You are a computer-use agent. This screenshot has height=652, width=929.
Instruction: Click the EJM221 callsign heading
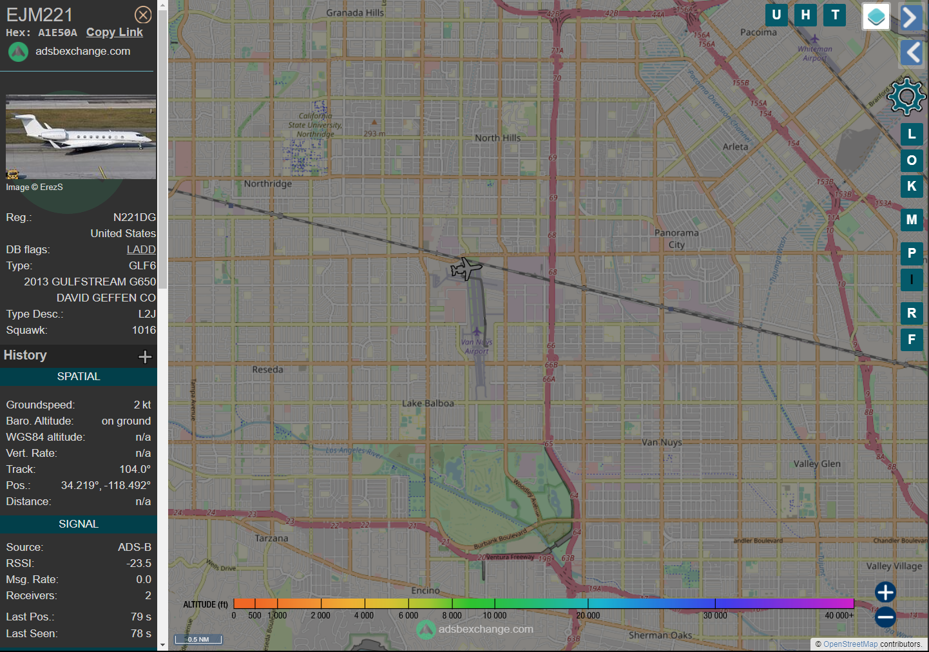pos(39,15)
